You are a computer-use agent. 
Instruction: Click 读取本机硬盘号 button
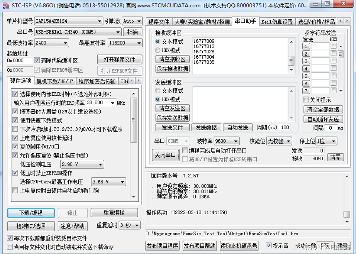point(239,246)
